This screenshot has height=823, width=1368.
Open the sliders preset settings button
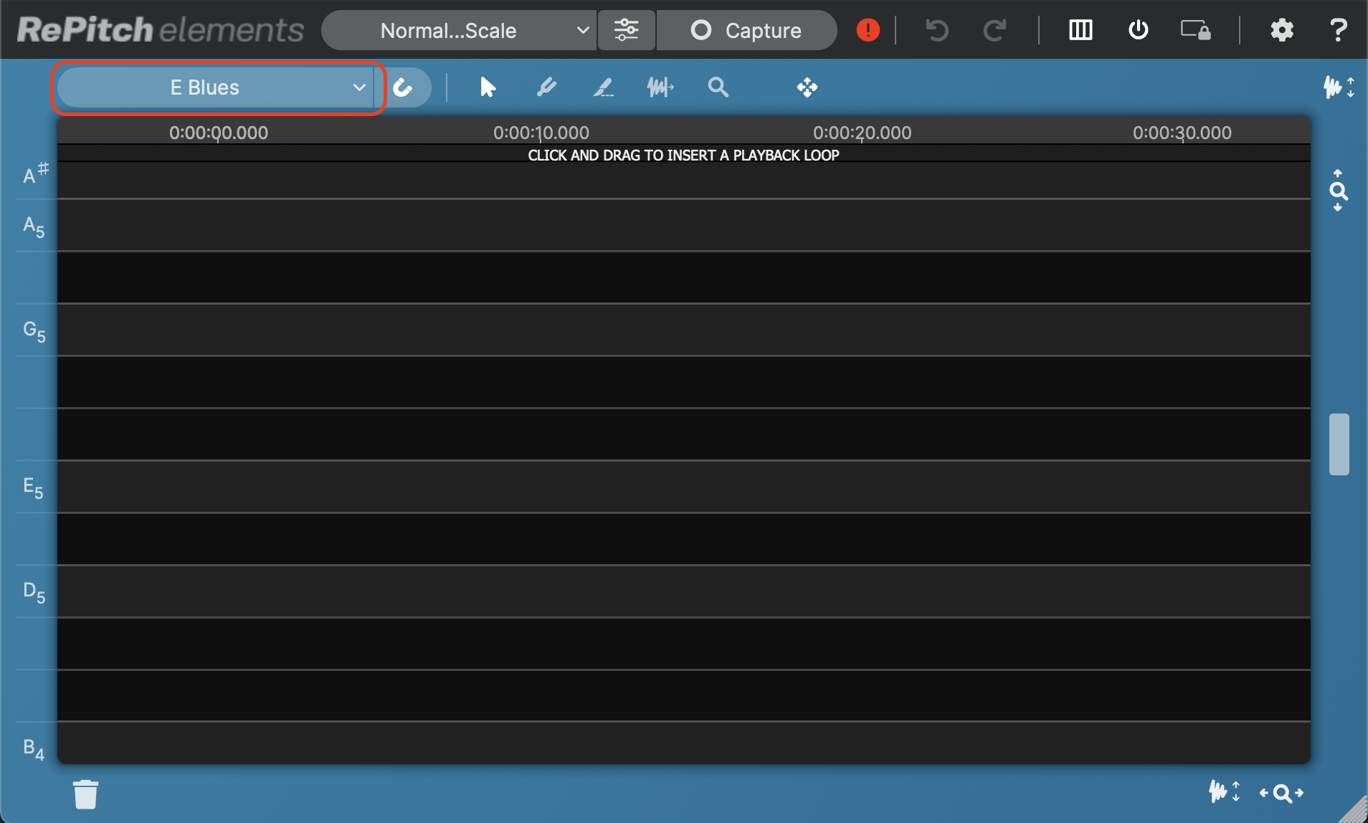pyautogui.click(x=626, y=30)
